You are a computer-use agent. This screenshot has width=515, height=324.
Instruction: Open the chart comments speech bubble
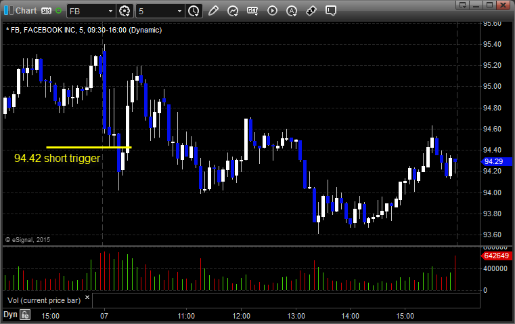331,11
